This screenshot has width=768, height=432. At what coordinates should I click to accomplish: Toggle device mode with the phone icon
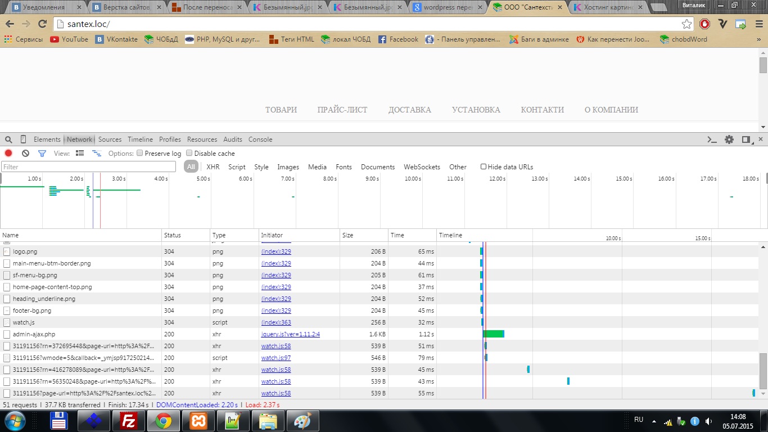(x=23, y=139)
